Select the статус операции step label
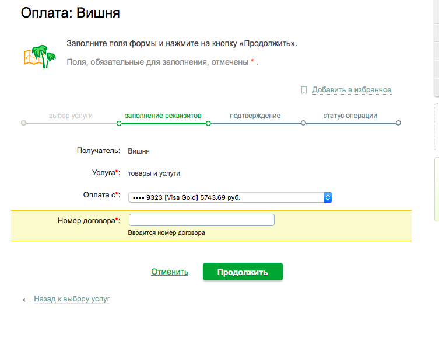439x337 pixels. [x=350, y=116]
